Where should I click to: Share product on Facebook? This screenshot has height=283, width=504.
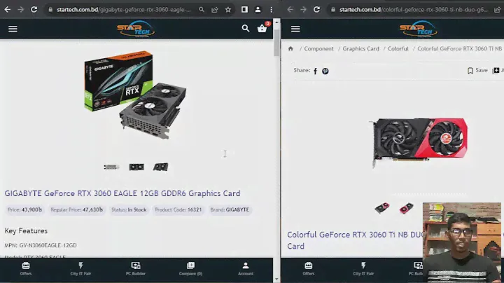[316, 71]
